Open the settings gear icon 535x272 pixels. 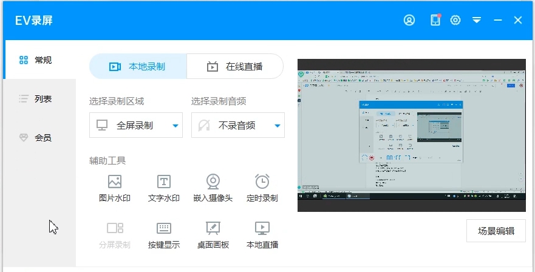(x=455, y=20)
